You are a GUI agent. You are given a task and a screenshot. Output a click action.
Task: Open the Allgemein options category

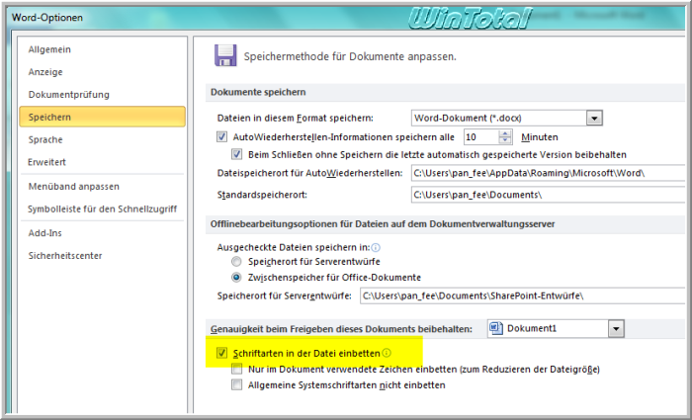tap(49, 49)
